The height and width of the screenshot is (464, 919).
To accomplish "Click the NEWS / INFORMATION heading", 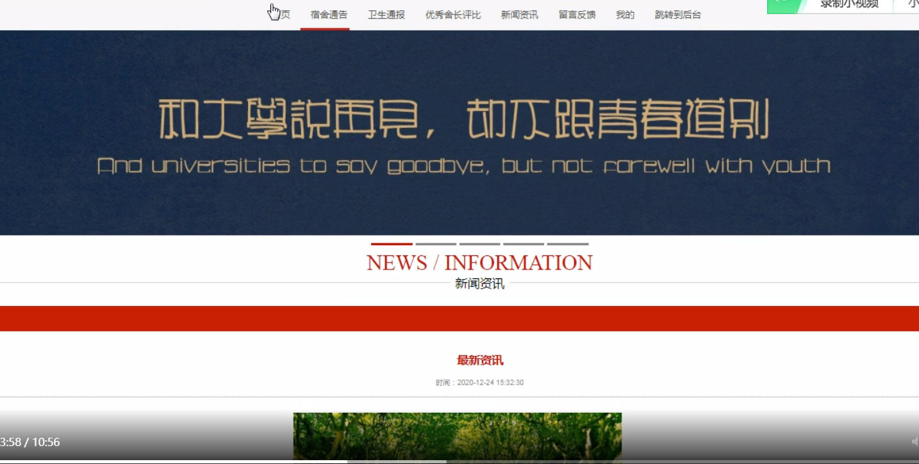I will [479, 262].
